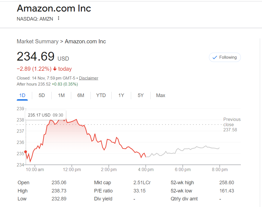Screen dimensions: 262x207
Task: Click the Mkt cap value 2.51LCr
Action: pos(142,183)
